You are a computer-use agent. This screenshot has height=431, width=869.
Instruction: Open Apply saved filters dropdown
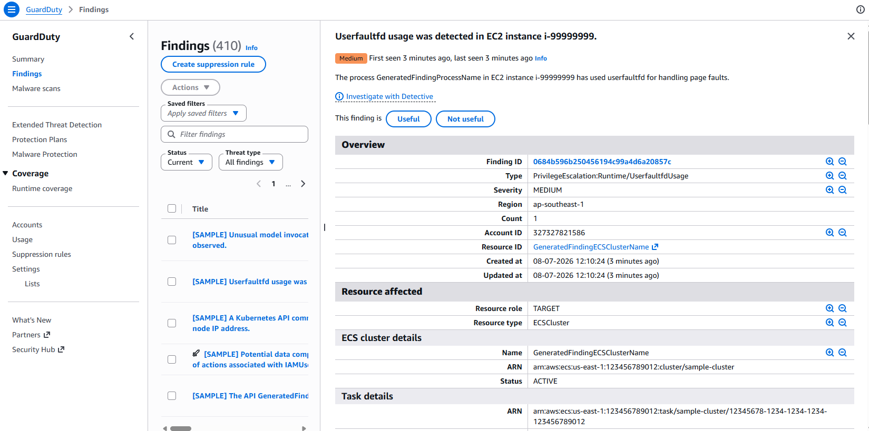[x=203, y=113]
